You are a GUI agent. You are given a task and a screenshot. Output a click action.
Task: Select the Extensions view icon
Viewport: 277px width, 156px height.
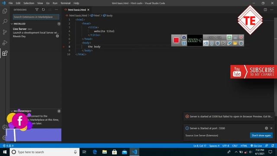tap(5, 53)
